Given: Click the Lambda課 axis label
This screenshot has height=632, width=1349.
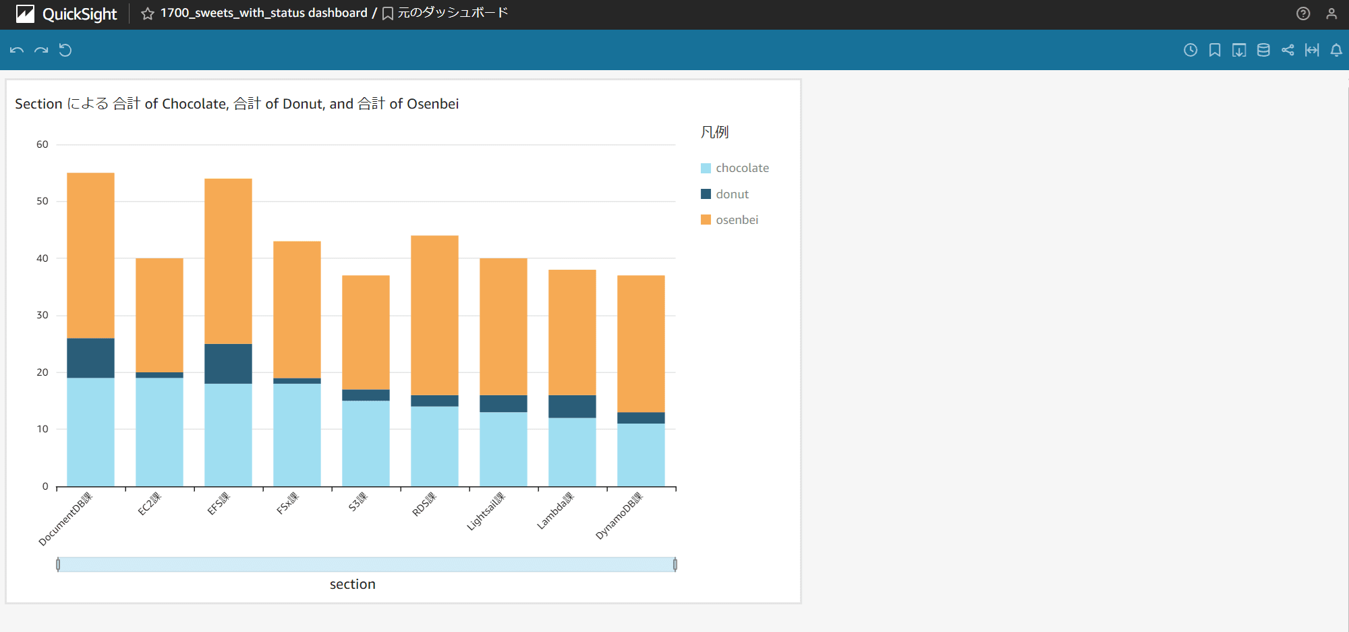Looking at the screenshot, I should tap(555, 511).
